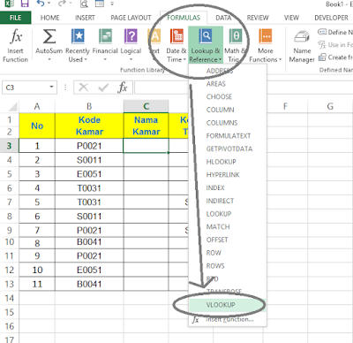Click the Excel application logo icon
Screen dimensions: 353x343
tap(10, 4)
